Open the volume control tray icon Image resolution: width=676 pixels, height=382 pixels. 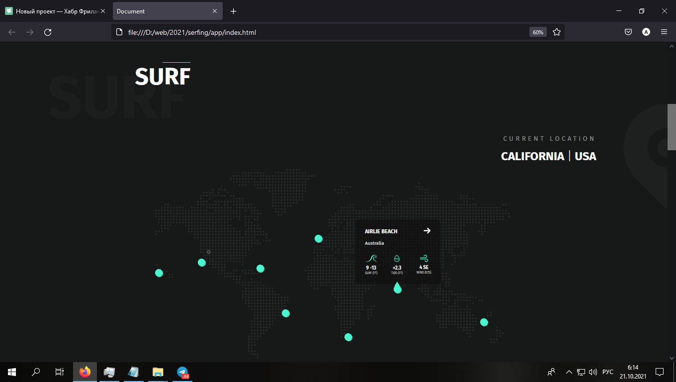pyautogui.click(x=593, y=372)
